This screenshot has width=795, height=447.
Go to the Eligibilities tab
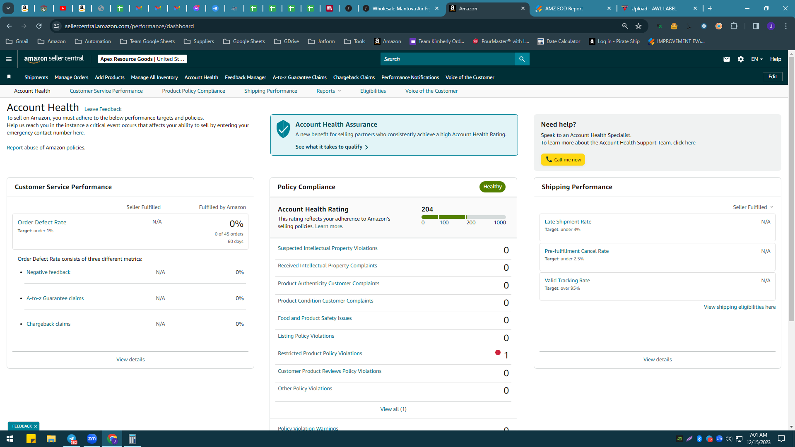(373, 91)
